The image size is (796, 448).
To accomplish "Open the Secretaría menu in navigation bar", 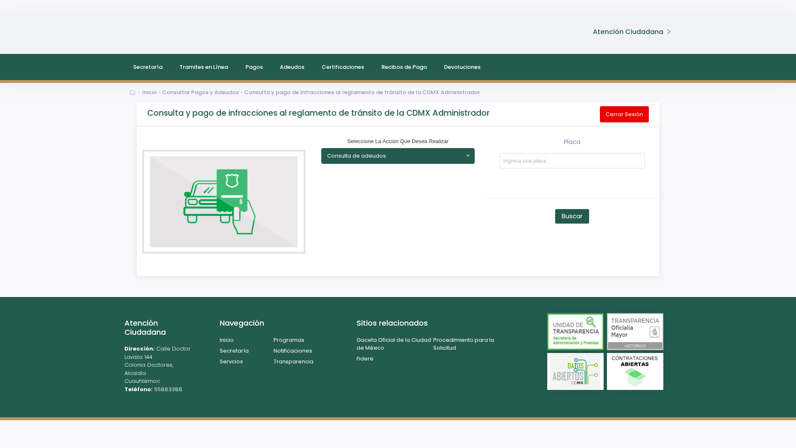I will (x=148, y=67).
